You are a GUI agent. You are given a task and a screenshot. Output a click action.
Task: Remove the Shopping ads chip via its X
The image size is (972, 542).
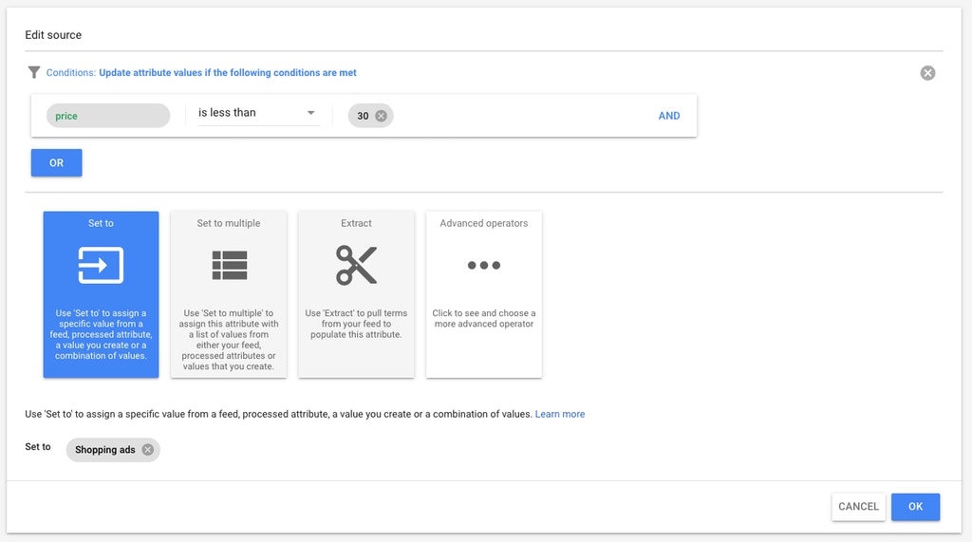(x=147, y=450)
